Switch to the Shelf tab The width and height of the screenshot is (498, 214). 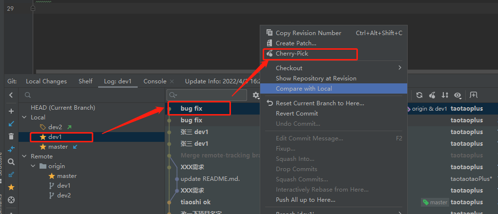pos(85,81)
